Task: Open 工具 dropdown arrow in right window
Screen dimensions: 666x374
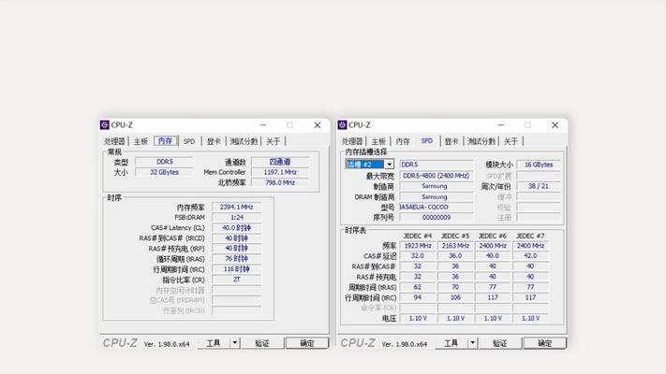Action: coord(472,343)
